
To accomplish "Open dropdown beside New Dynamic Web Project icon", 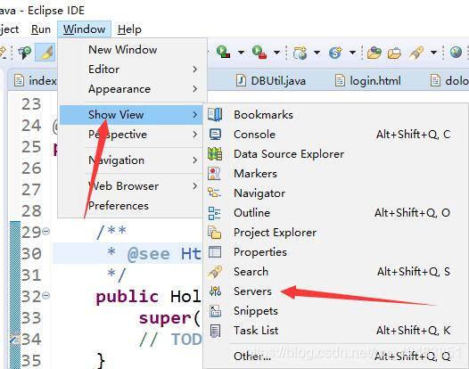I will pos(317,53).
